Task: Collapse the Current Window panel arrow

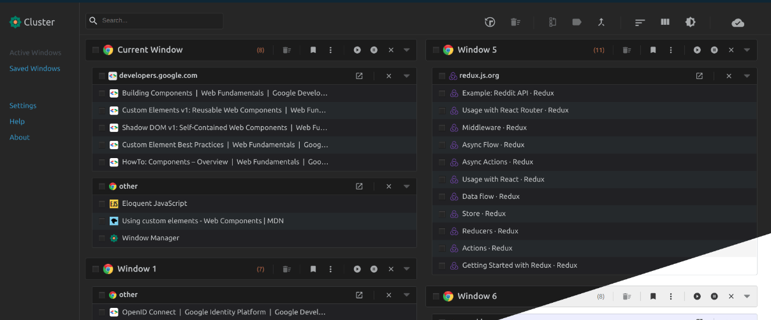Action: (407, 50)
